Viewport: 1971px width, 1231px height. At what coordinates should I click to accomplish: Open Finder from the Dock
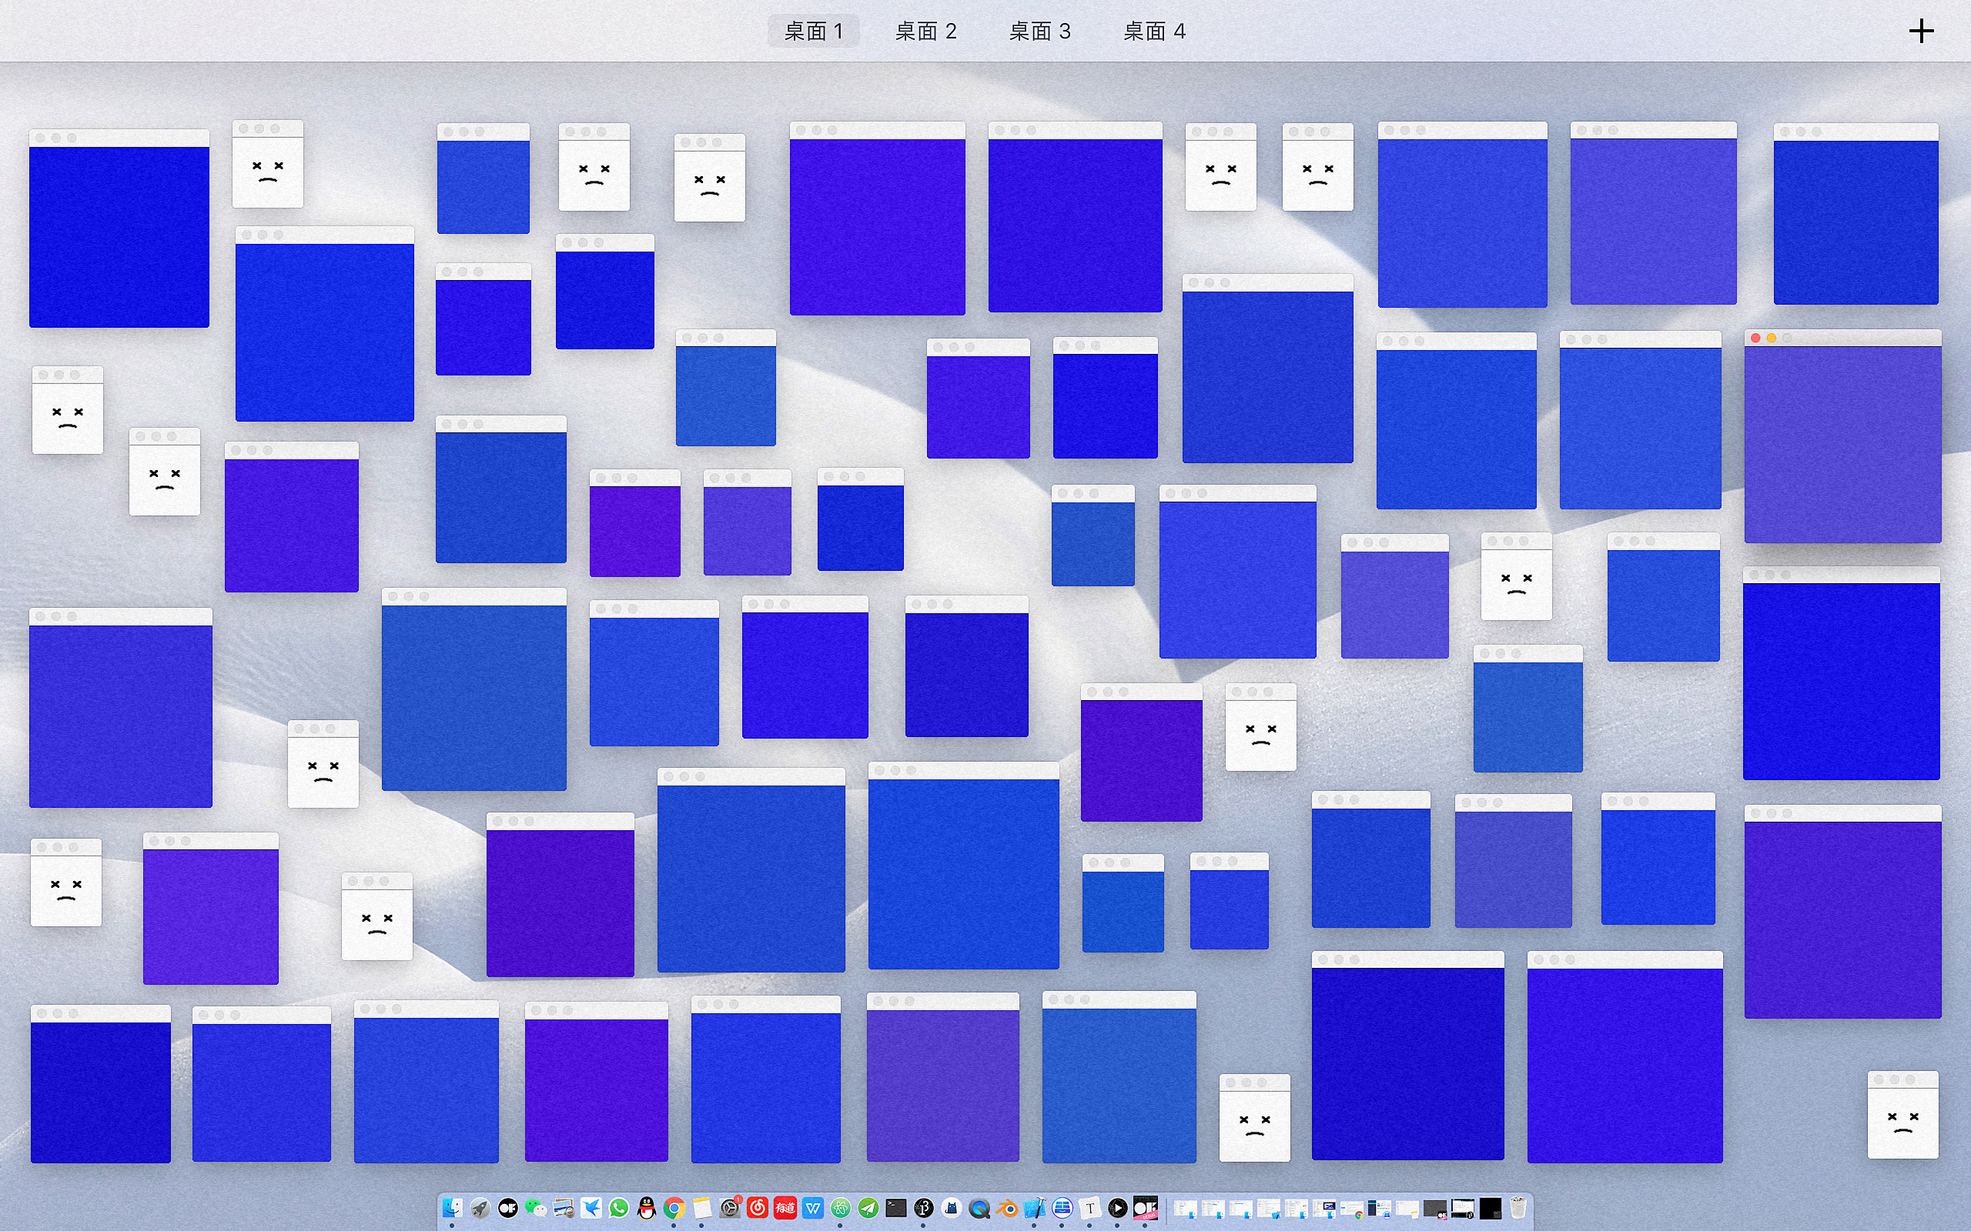[x=452, y=1208]
